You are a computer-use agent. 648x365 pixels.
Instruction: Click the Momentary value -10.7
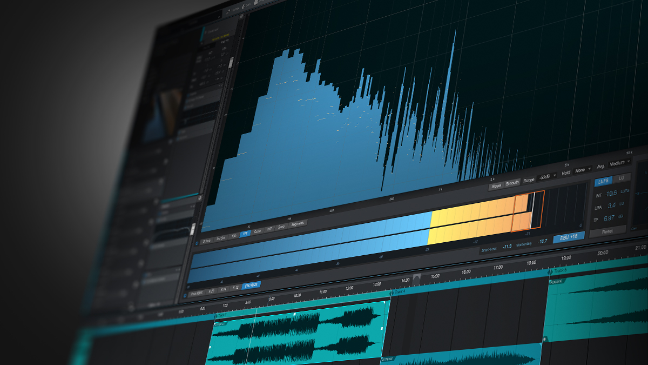pyautogui.click(x=542, y=241)
